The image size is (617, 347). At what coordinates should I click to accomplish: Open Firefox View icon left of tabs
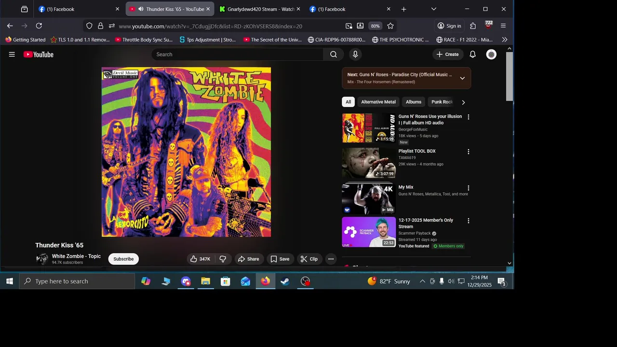(x=24, y=9)
